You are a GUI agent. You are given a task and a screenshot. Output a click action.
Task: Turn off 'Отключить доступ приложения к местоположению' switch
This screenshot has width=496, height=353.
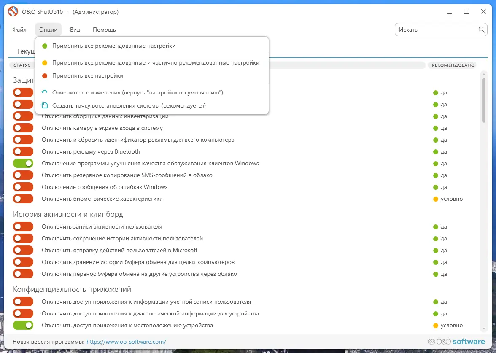point(23,326)
